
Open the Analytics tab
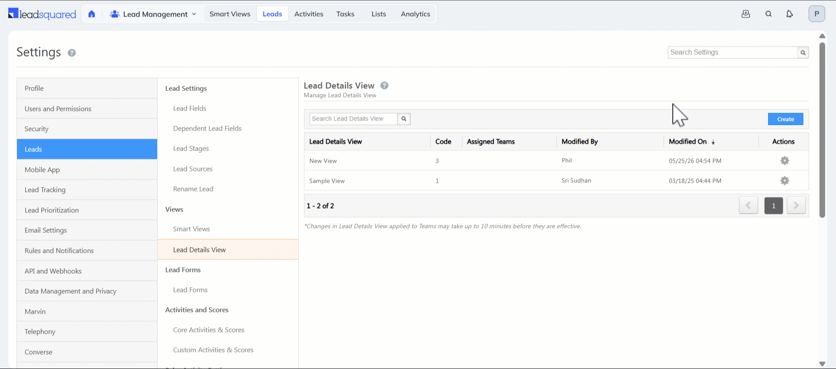coord(415,14)
